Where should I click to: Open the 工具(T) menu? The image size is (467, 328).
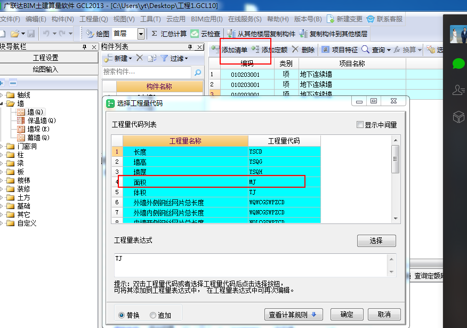(x=150, y=19)
